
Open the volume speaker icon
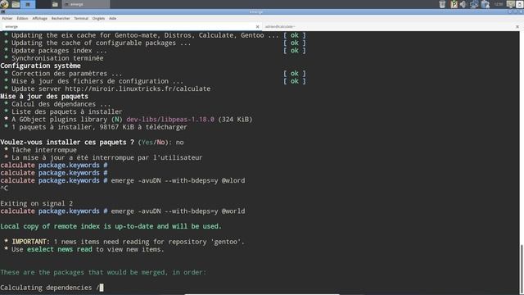(463, 4)
